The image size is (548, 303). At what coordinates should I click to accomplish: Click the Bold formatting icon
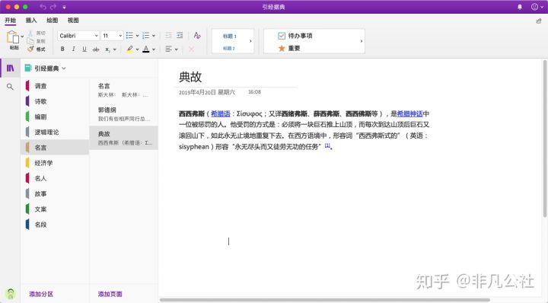pyautogui.click(x=62, y=49)
